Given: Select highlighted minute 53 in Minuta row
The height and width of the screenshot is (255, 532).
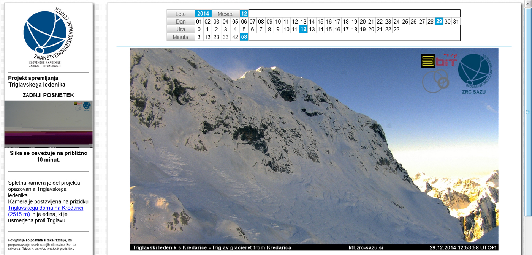Looking at the screenshot, I should (x=244, y=37).
